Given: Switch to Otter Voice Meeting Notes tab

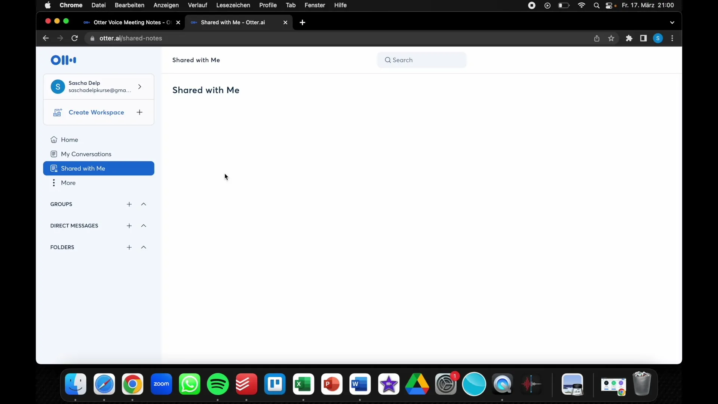Looking at the screenshot, I should 130,22.
